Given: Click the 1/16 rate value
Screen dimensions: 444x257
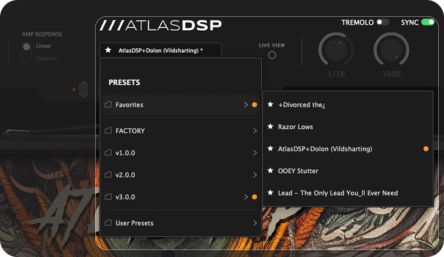Looking at the screenshot, I should tap(336, 74).
